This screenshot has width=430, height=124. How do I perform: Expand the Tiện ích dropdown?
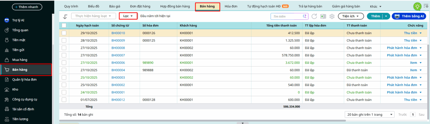(350, 16)
